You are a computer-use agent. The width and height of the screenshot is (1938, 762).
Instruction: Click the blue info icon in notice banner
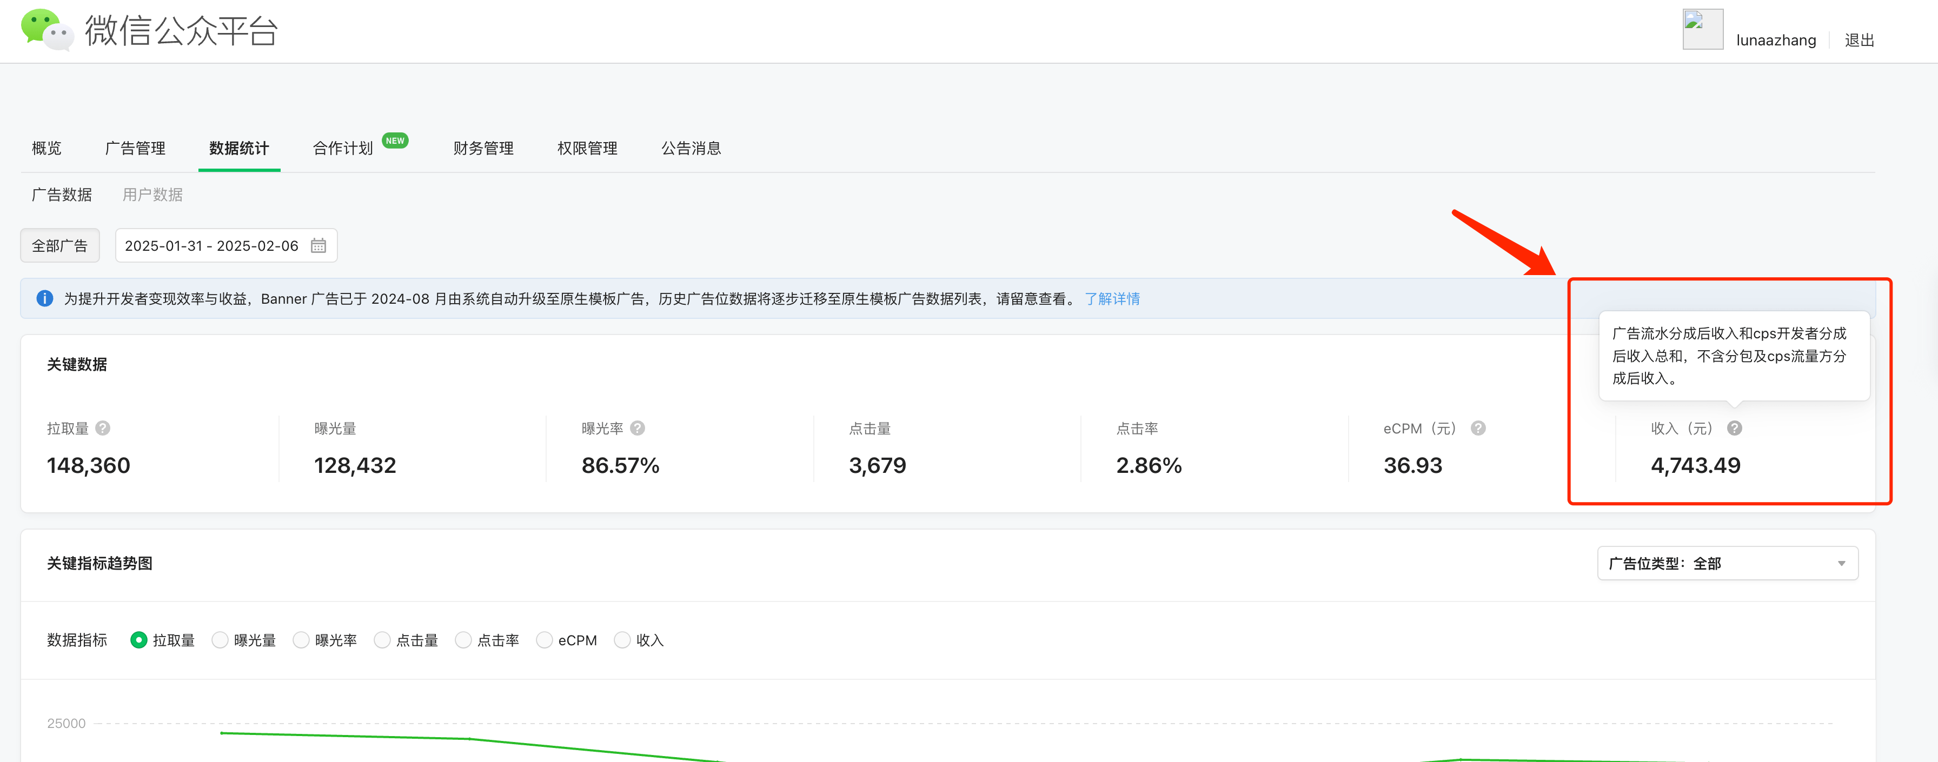[x=45, y=299]
